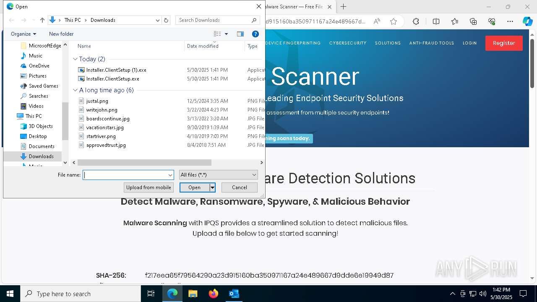The image size is (537, 302).
Task: Click navigation pane vertical scrollbar
Action: (65, 121)
